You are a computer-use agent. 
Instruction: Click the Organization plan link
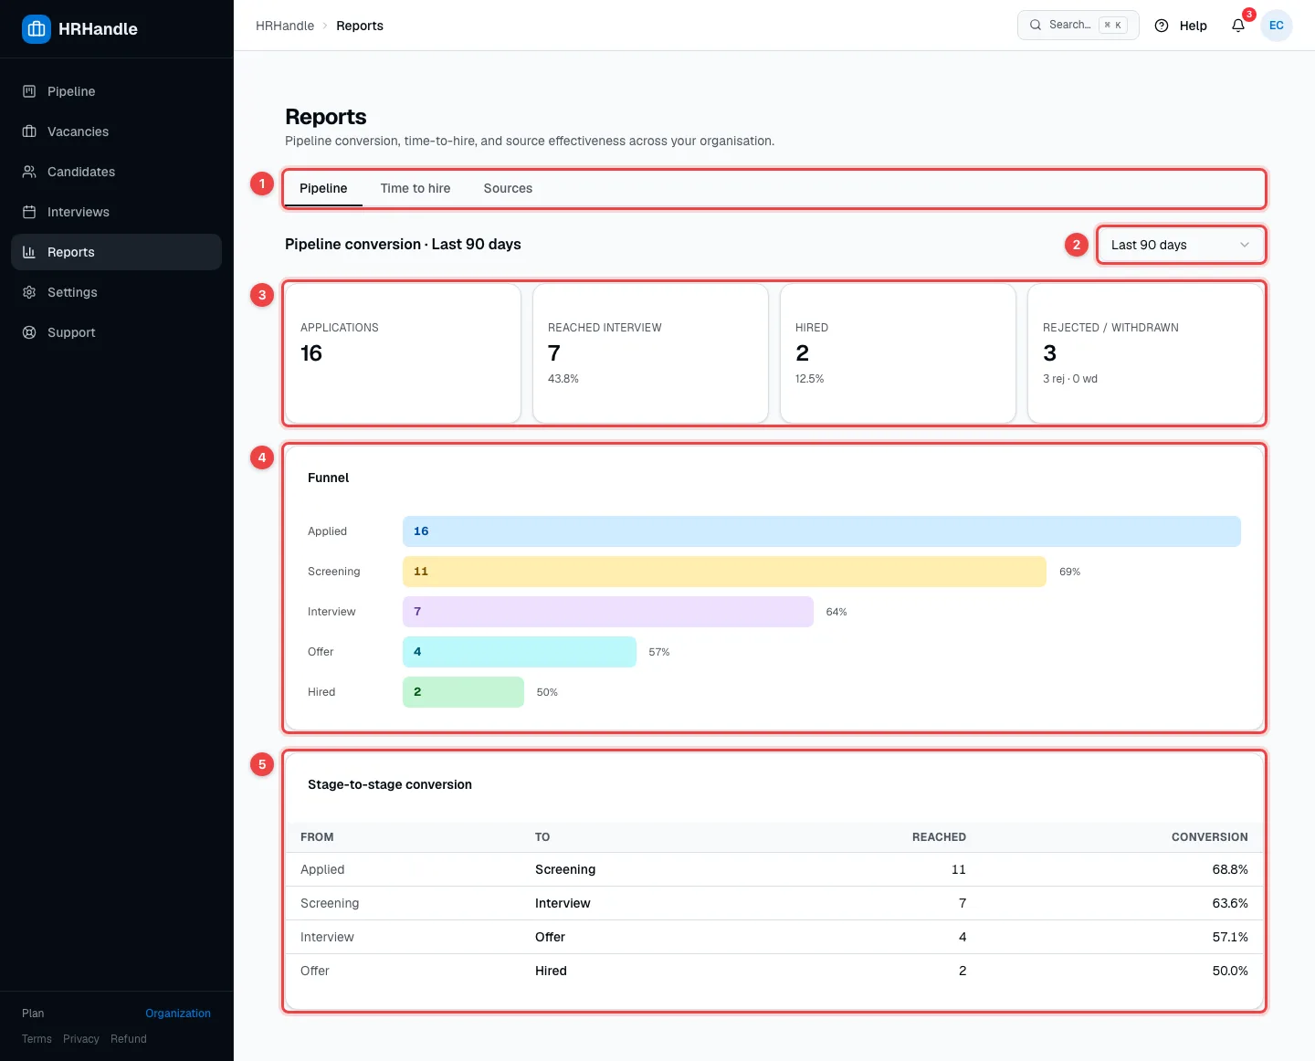pyautogui.click(x=178, y=1014)
